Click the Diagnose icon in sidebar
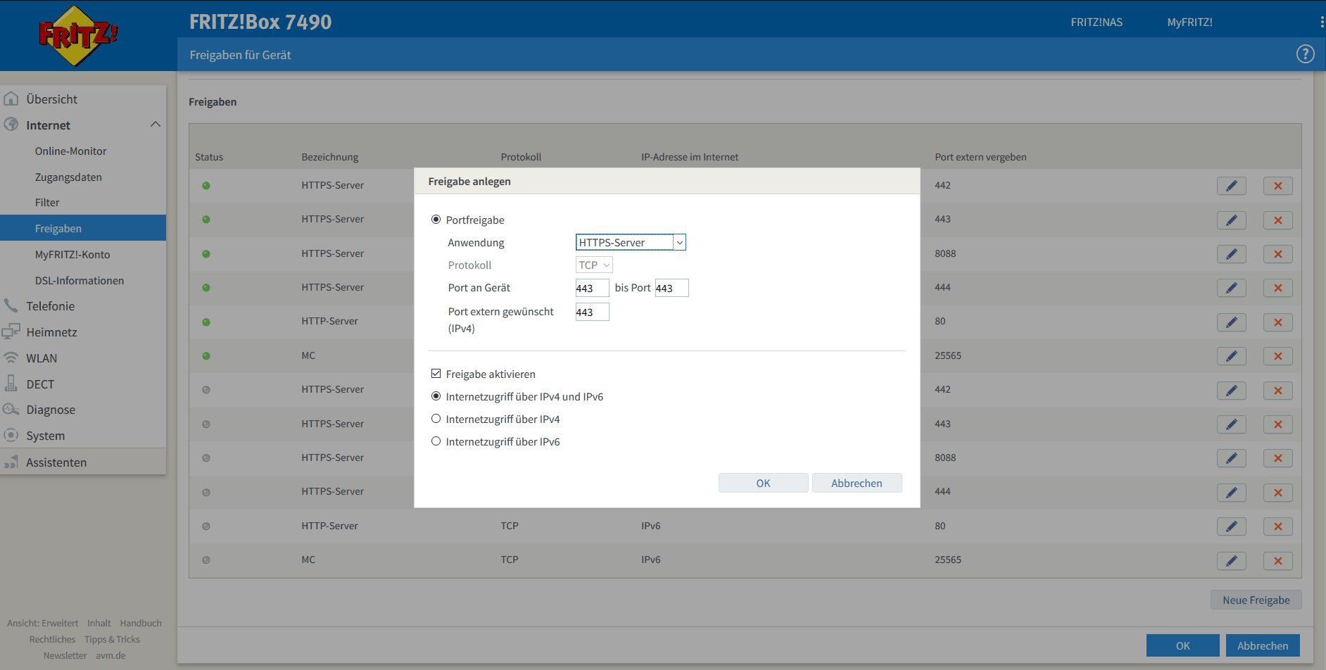Viewport: 1326px width, 670px height. click(x=11, y=409)
